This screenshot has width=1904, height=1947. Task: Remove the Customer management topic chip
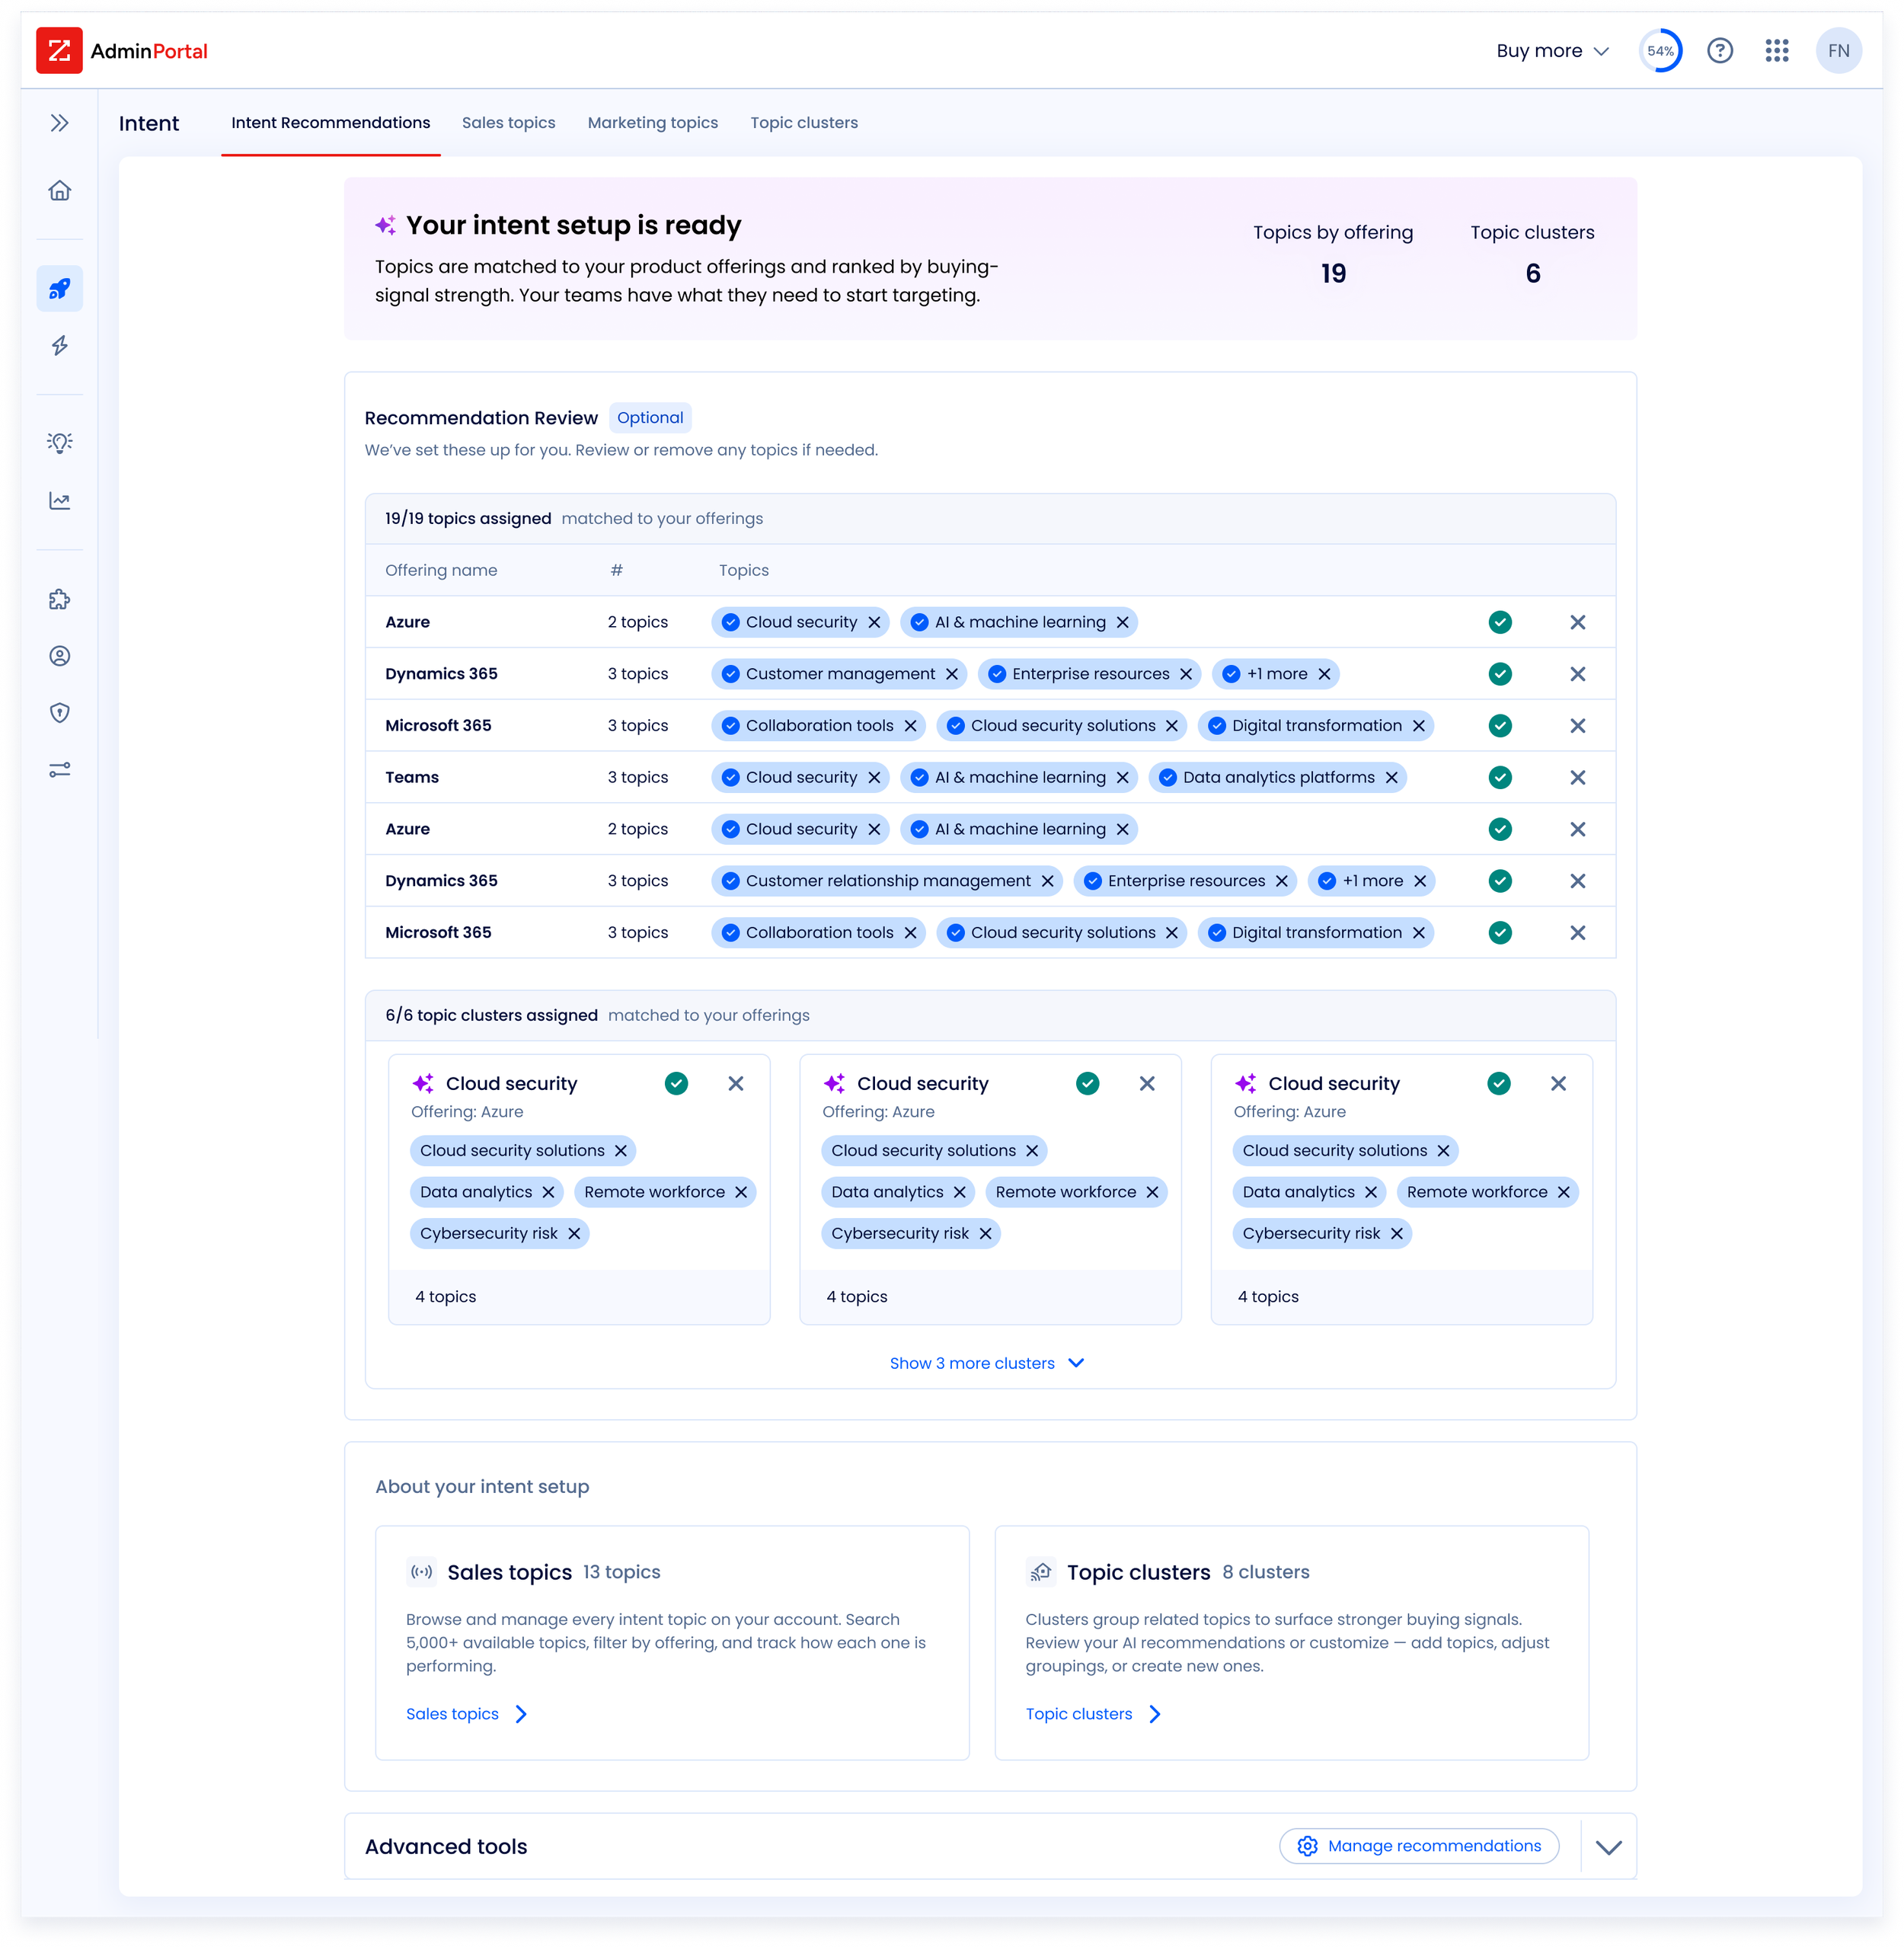tap(952, 674)
